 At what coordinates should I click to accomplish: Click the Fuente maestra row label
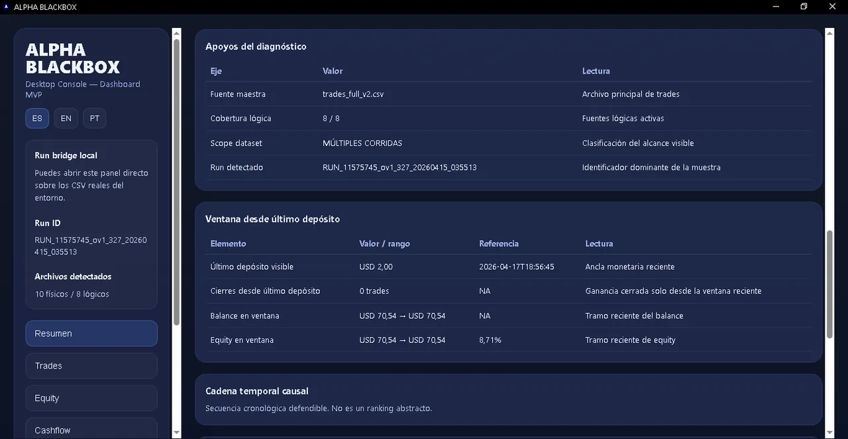238,94
